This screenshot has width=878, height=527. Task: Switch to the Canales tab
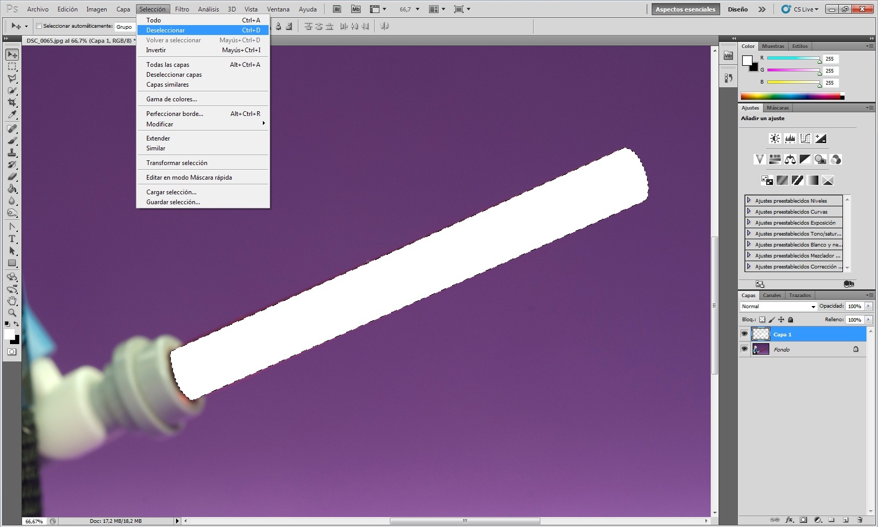click(771, 296)
